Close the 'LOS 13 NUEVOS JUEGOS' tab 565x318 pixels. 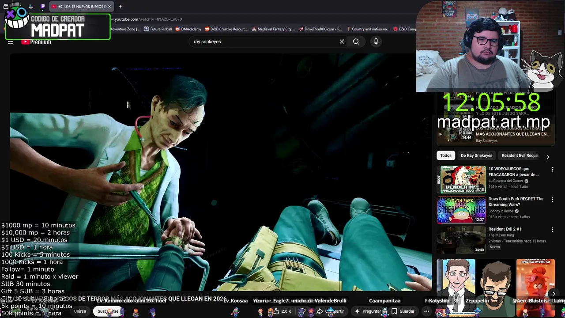pos(109,7)
